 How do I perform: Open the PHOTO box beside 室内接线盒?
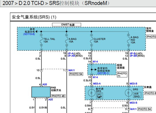coord(151,37)
